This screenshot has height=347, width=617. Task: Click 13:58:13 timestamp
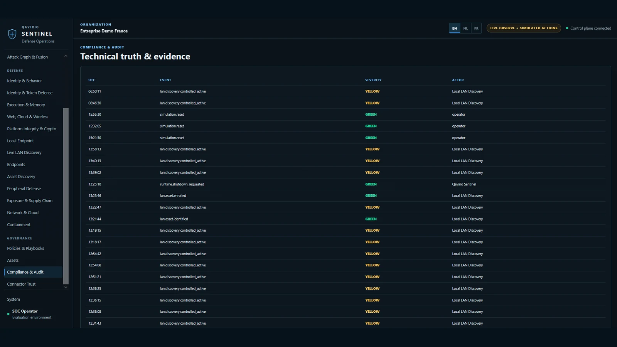pyautogui.click(x=95, y=149)
